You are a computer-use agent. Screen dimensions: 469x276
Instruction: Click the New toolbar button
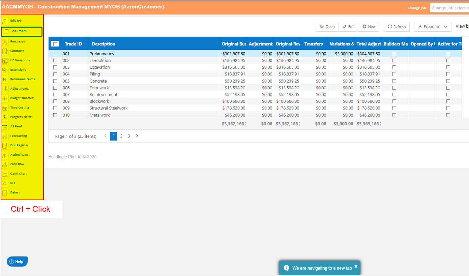[369, 27]
